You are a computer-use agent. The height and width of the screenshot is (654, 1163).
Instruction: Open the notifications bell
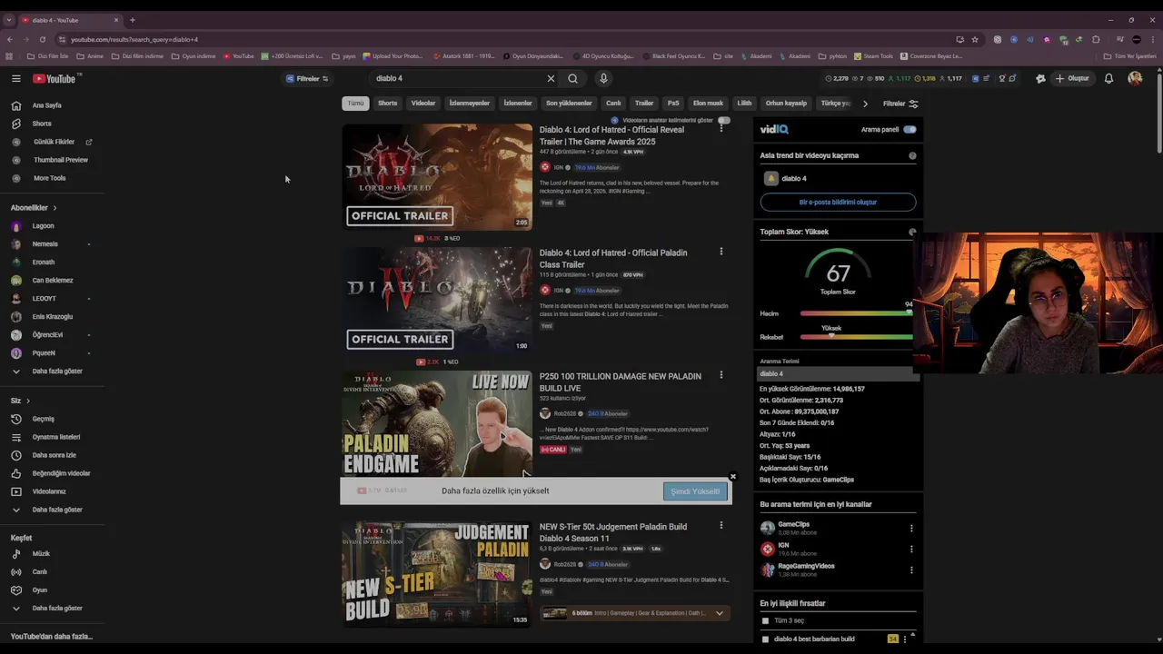[1108, 79]
